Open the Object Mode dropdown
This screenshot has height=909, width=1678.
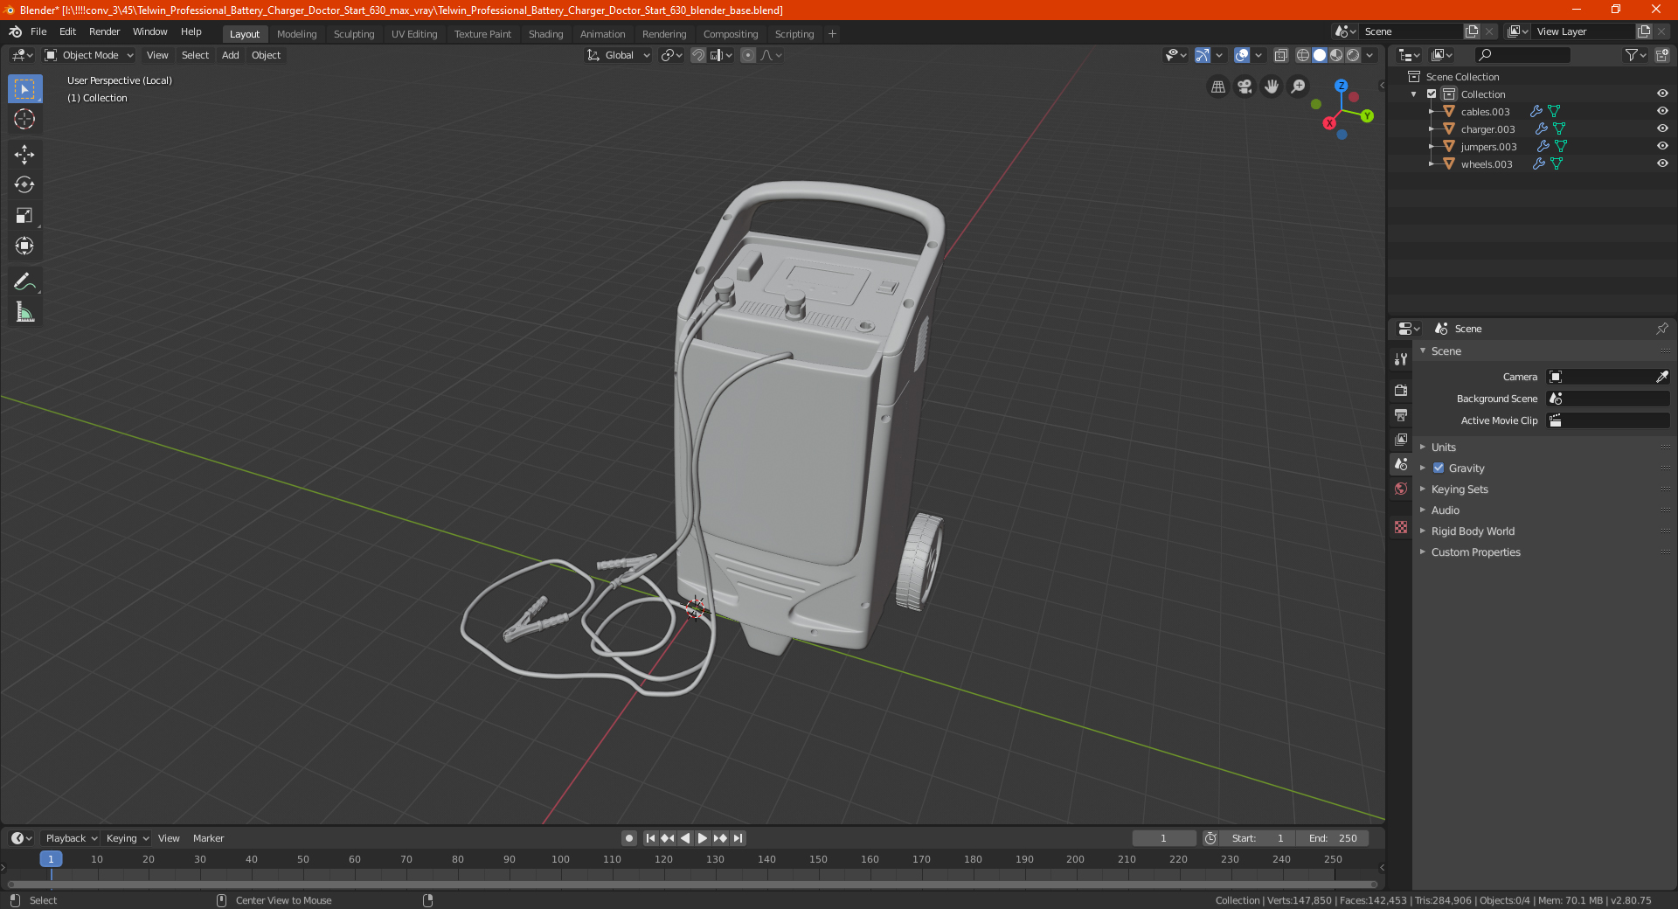coord(89,55)
